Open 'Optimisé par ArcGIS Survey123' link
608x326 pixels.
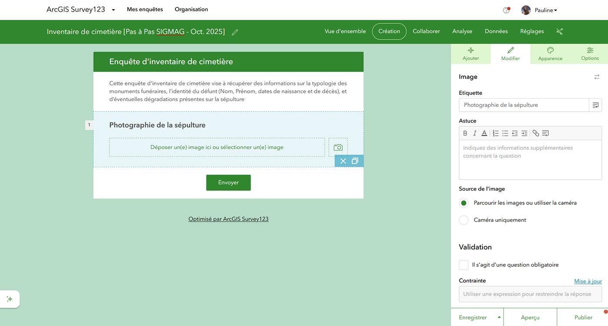228,219
